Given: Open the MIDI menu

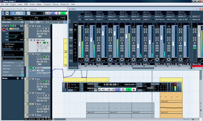Looking at the screenshot, I should tap(26, 4).
